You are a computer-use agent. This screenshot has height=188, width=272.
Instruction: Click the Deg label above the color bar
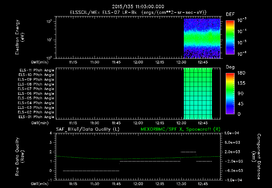click(230, 67)
